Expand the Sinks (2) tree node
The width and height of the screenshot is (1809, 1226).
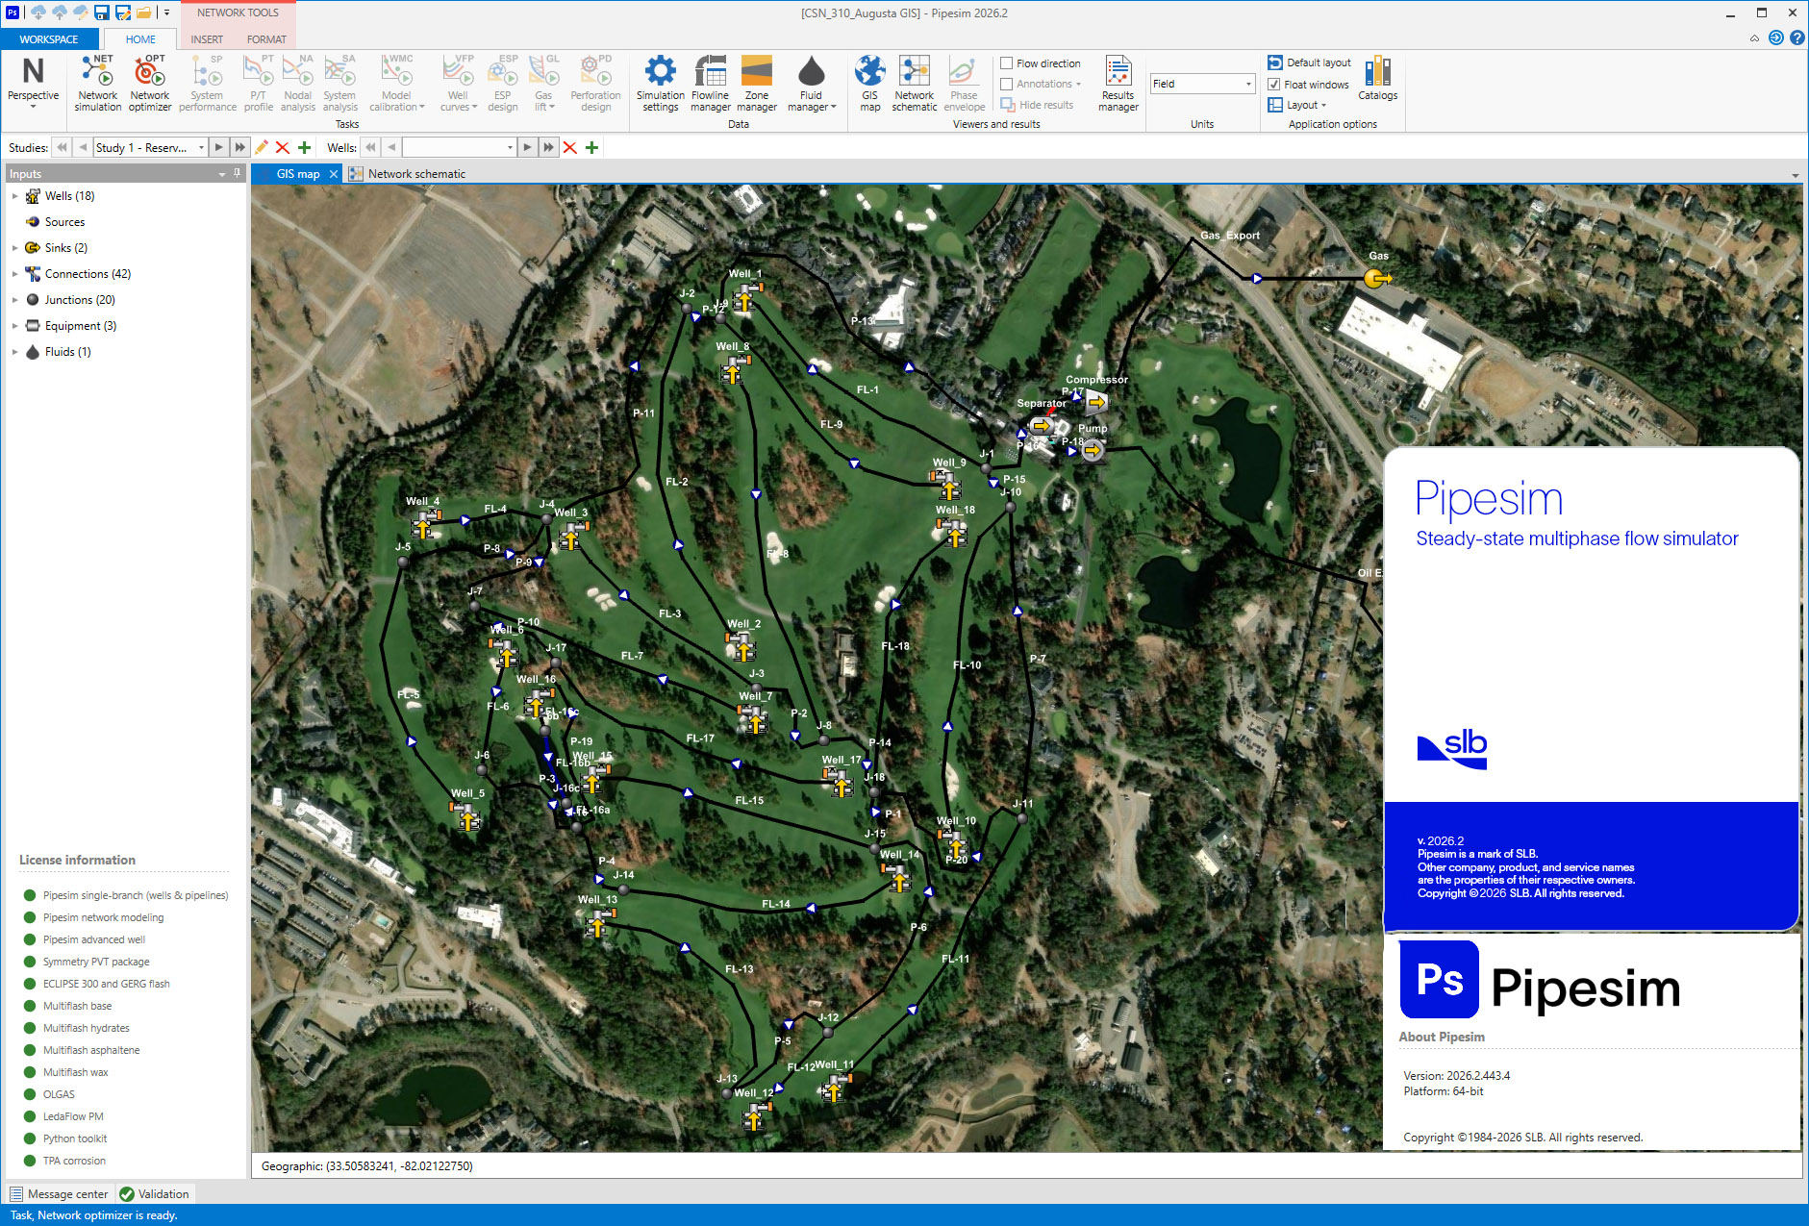14,248
